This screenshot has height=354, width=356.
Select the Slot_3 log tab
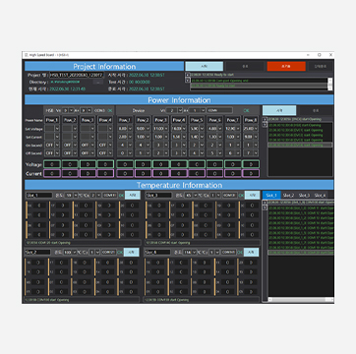click(304, 195)
